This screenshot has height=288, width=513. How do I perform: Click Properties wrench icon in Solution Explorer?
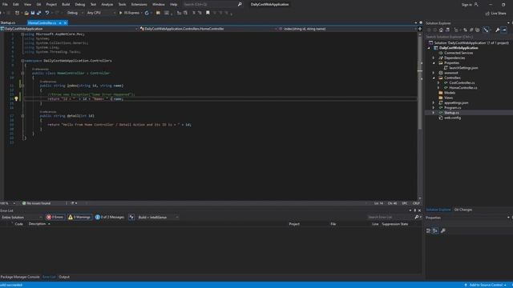click(x=497, y=30)
